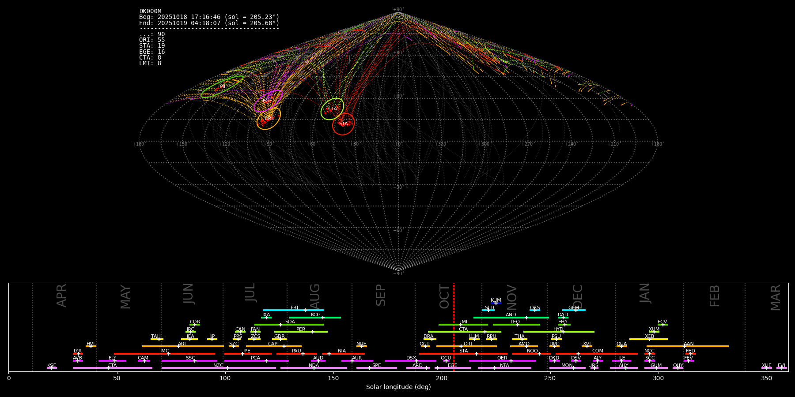Select the KUM blue shower bar
795x397 pixels.
pyautogui.click(x=496, y=303)
